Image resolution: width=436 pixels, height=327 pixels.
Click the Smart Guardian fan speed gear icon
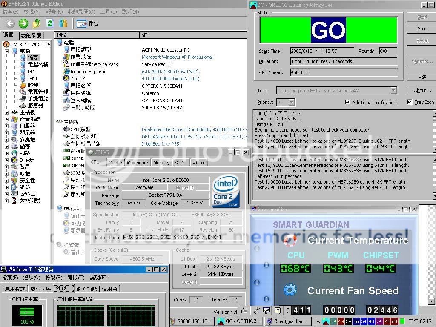tap(290, 290)
